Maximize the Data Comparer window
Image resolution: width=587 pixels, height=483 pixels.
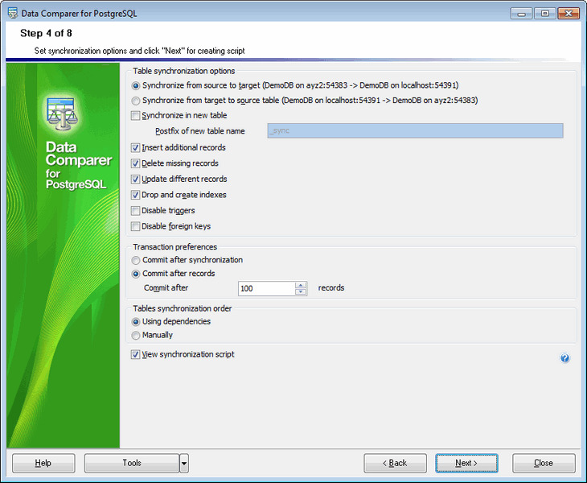coord(545,14)
